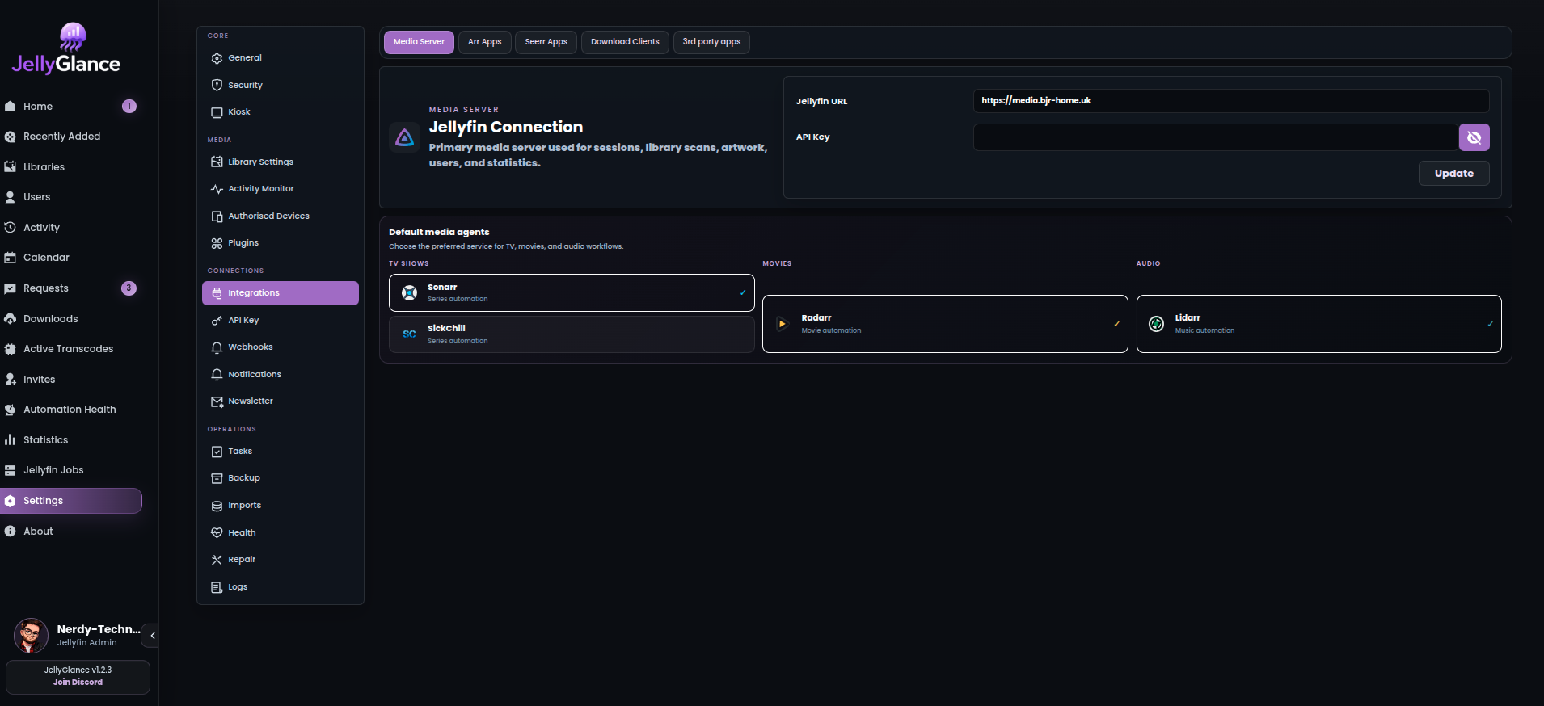
Task: Open Authorised Devices settings
Action: tap(280, 216)
